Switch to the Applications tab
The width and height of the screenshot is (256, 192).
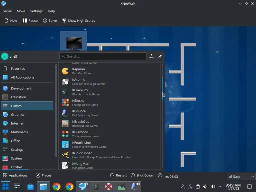click(15, 175)
